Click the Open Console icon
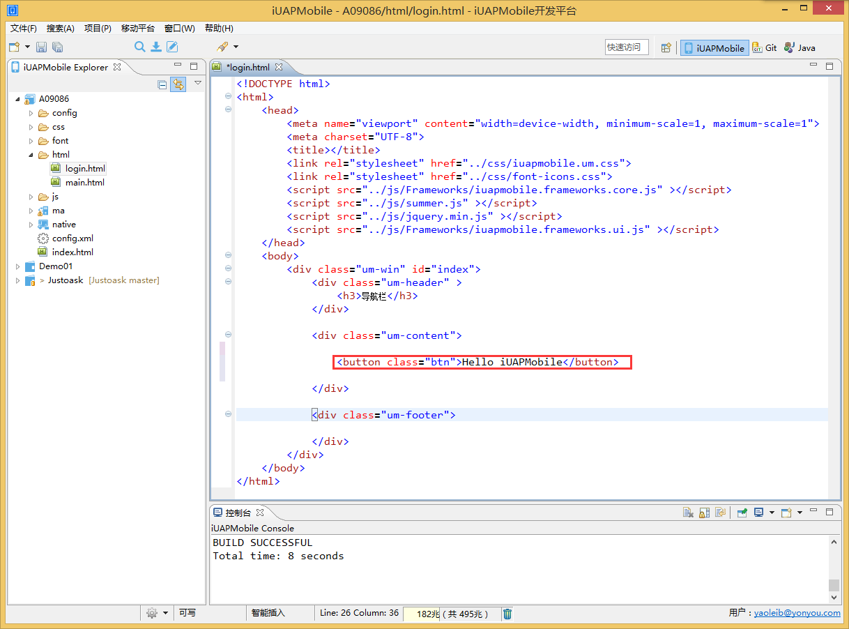This screenshot has height=629, width=849. pyautogui.click(x=786, y=513)
